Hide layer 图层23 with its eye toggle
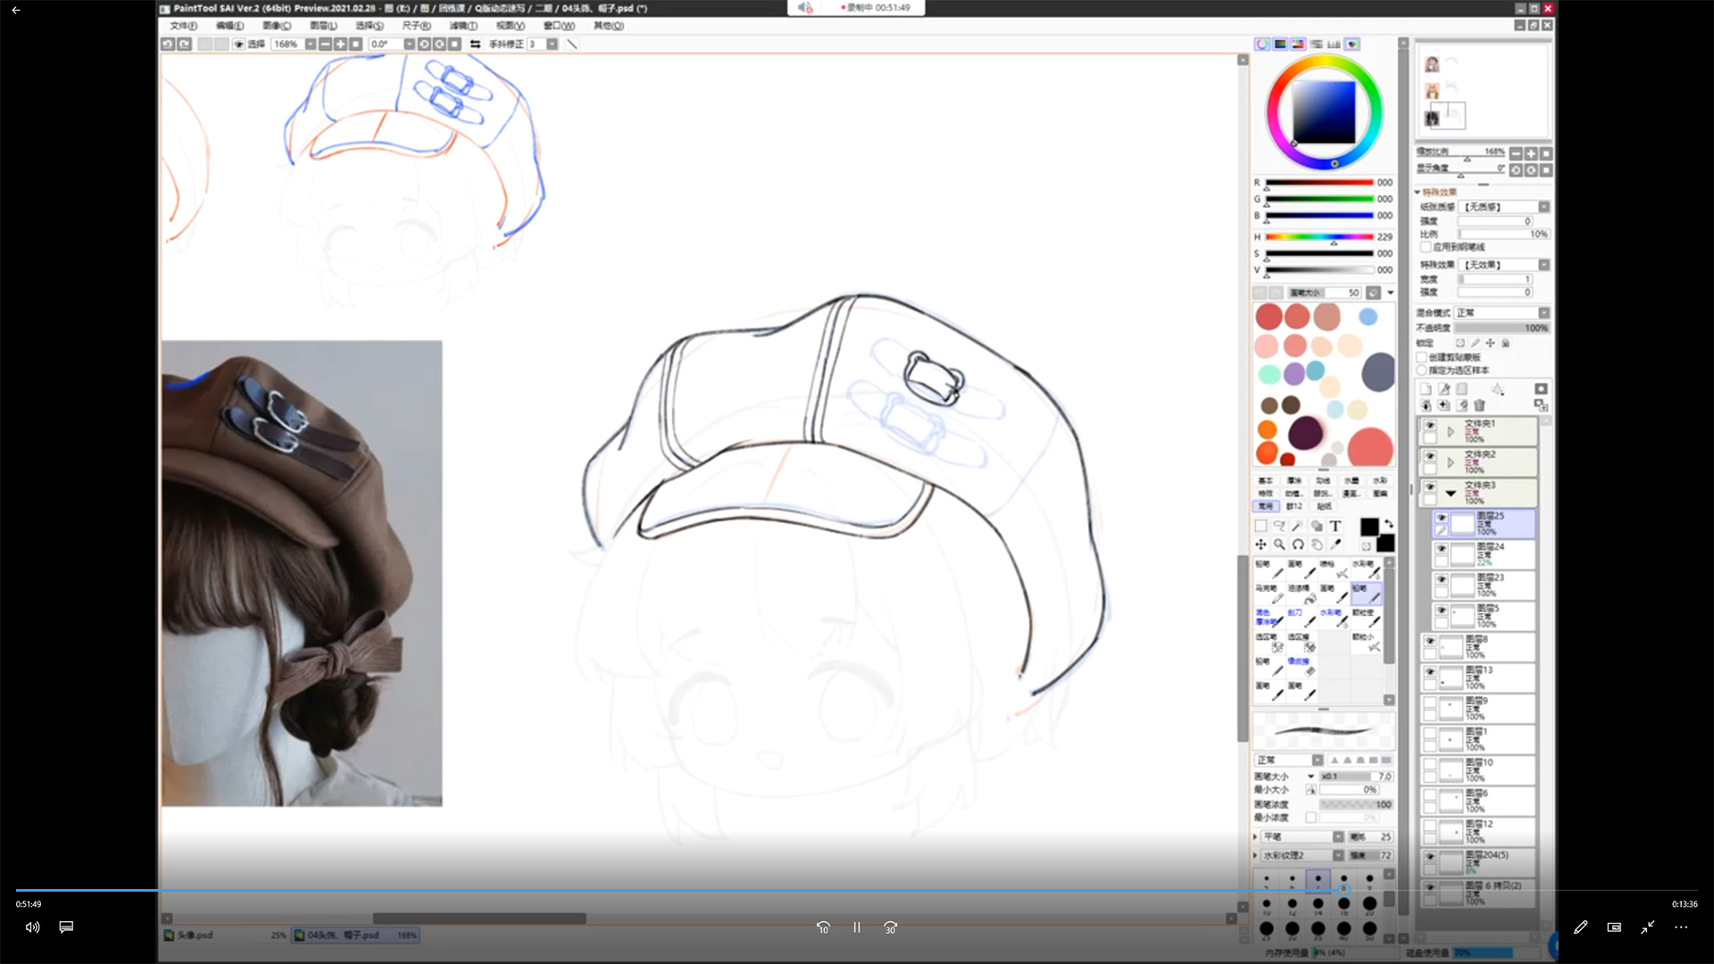The width and height of the screenshot is (1714, 964). tap(1441, 579)
